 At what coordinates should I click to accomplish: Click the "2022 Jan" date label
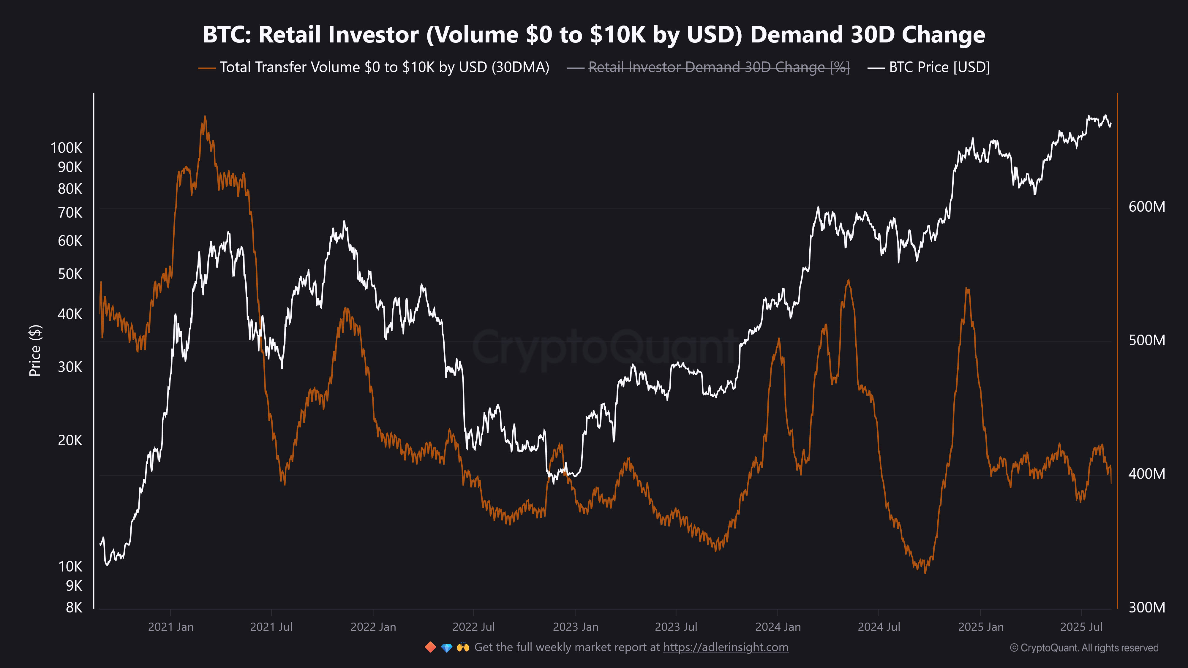pyautogui.click(x=373, y=627)
